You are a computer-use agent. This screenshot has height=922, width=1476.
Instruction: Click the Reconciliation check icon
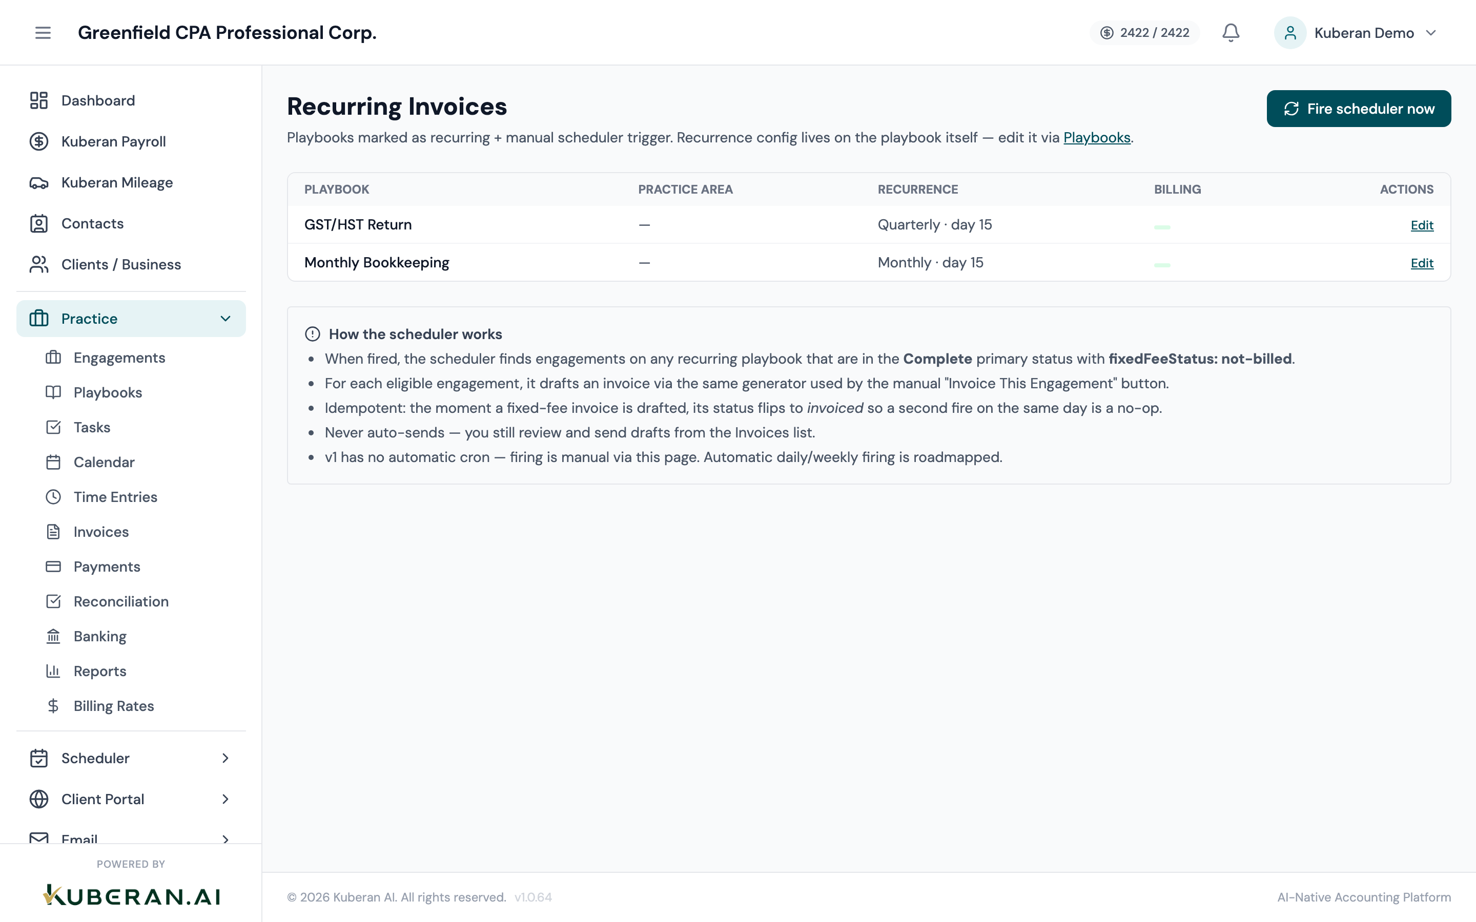pos(53,601)
